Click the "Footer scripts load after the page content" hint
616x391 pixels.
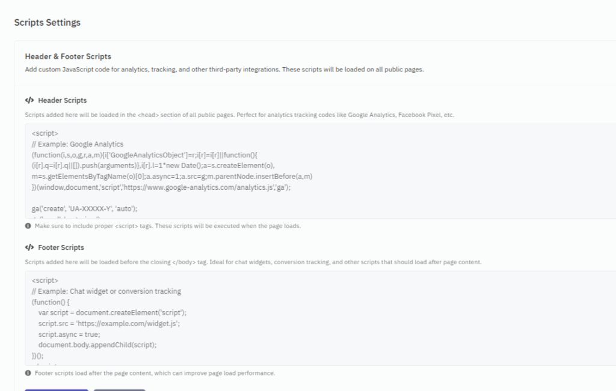coord(155,373)
